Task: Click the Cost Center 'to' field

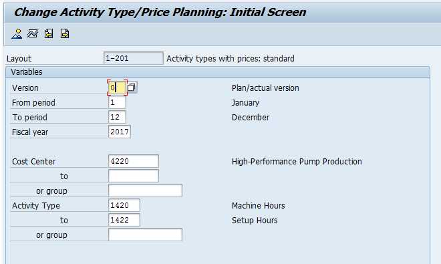Action: 134,176
